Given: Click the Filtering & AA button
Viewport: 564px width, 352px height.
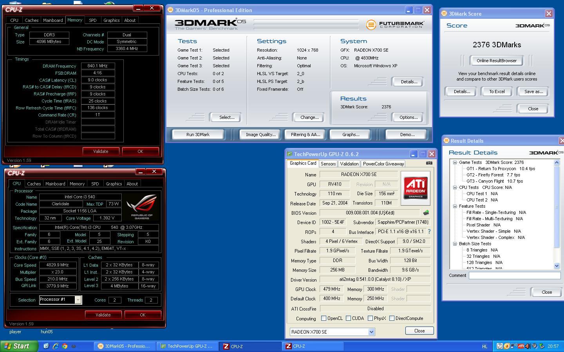Looking at the screenshot, I should [305, 135].
